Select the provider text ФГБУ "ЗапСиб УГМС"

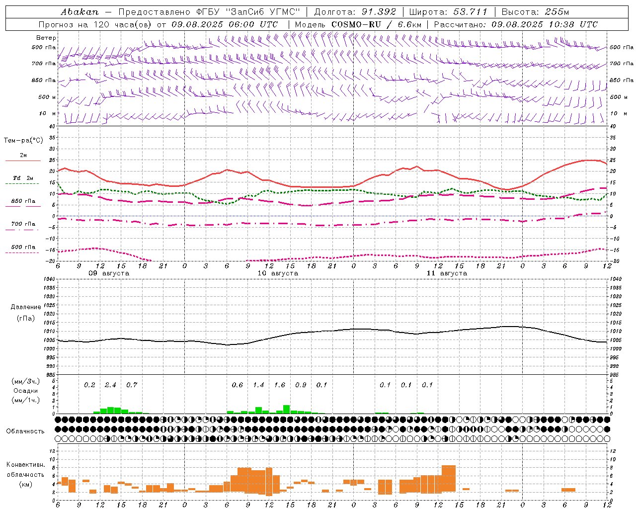coord(248,11)
